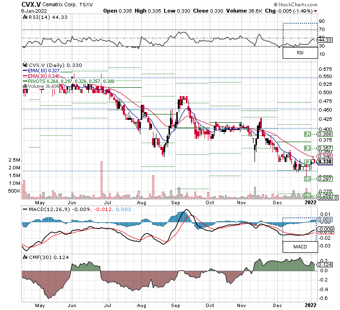Click the S1 pivot marker
Image resolution: width=340 pixels, height=310 pixels.
click(307, 179)
